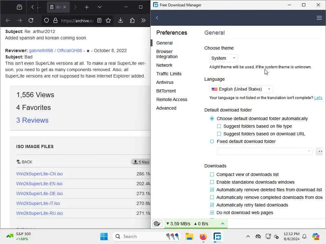Enable standalone downloads windows checkbox

click(212, 182)
